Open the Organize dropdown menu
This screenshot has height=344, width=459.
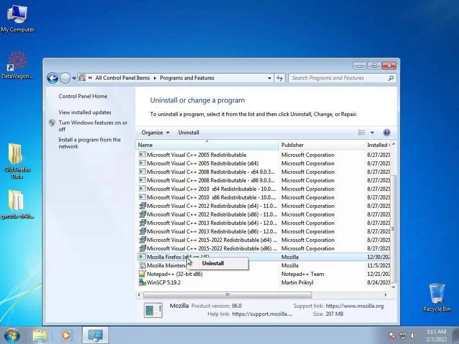pos(156,133)
